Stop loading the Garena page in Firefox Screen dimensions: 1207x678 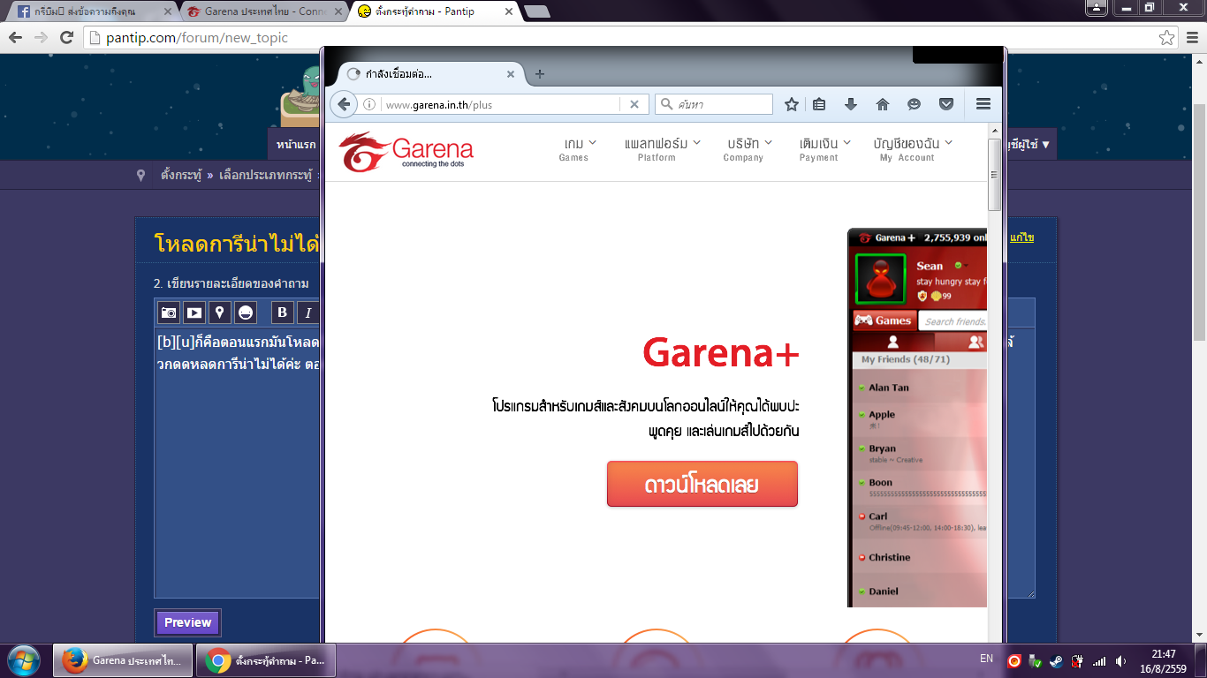point(634,104)
